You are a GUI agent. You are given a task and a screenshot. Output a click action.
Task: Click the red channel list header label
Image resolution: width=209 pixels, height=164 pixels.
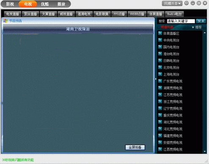click(167, 27)
